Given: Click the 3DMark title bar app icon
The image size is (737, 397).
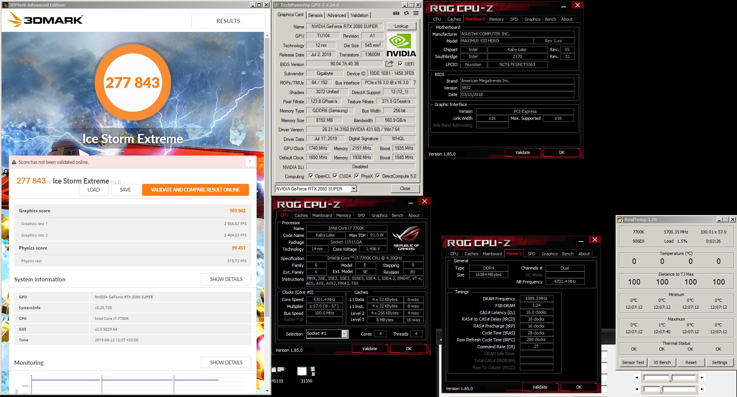Looking at the screenshot, I should (5, 5).
